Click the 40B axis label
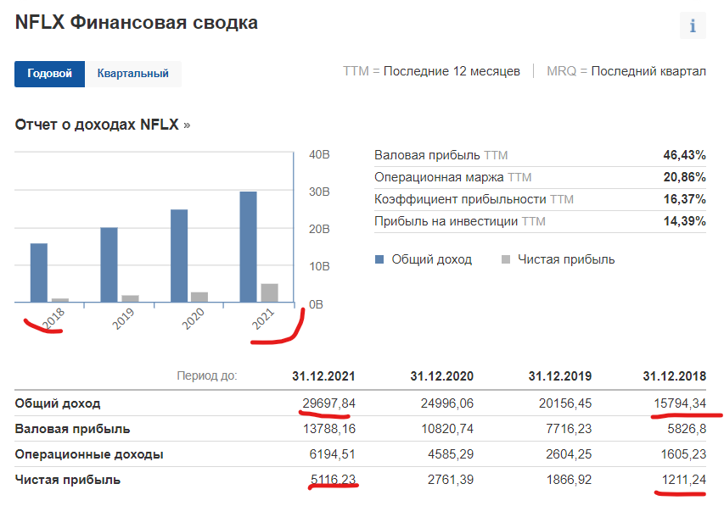724x506 pixels. (319, 154)
